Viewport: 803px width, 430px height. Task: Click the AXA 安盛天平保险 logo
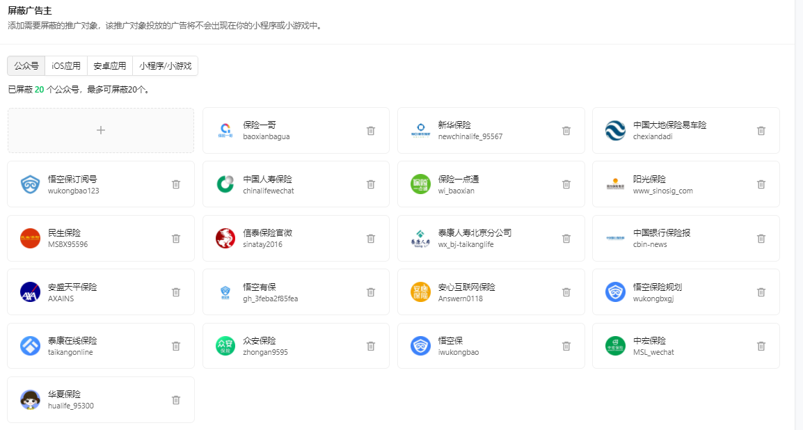point(30,292)
